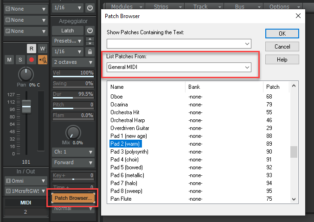Click the arpeggiator Mix knob

point(72,133)
